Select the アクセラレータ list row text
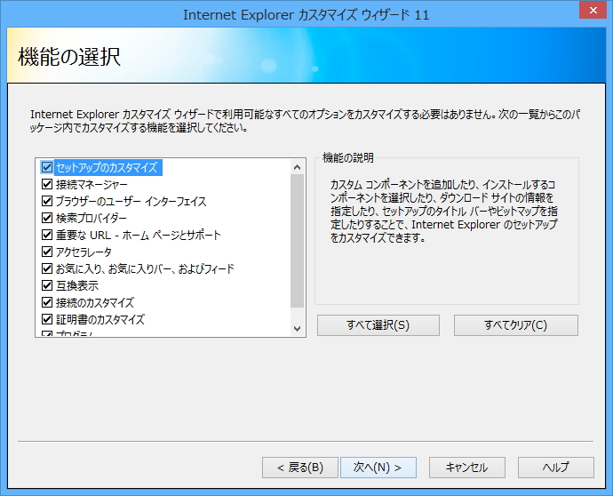The image size is (613, 496). point(84,252)
